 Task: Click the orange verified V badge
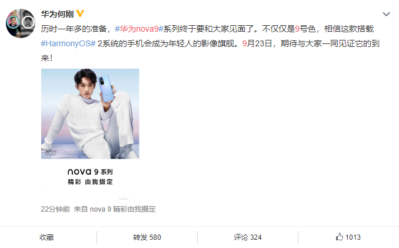(80, 13)
